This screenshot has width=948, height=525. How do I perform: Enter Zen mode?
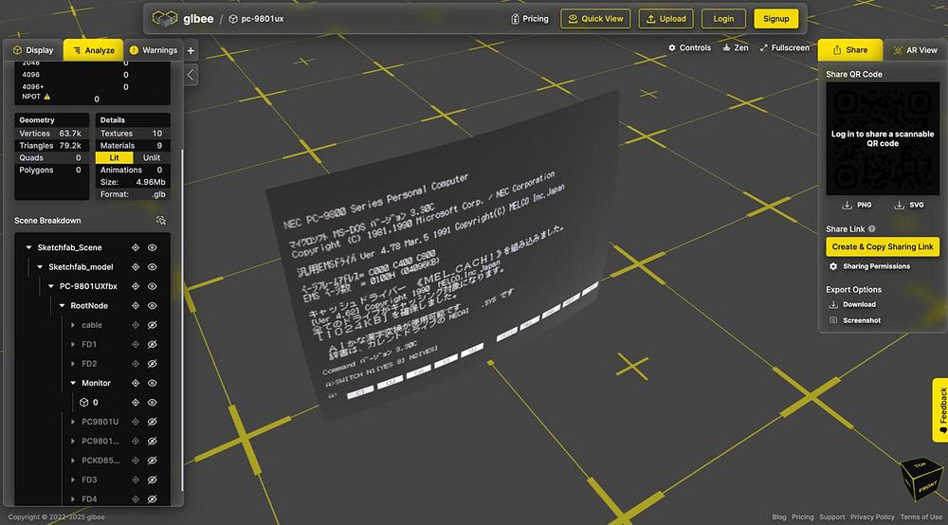736,47
